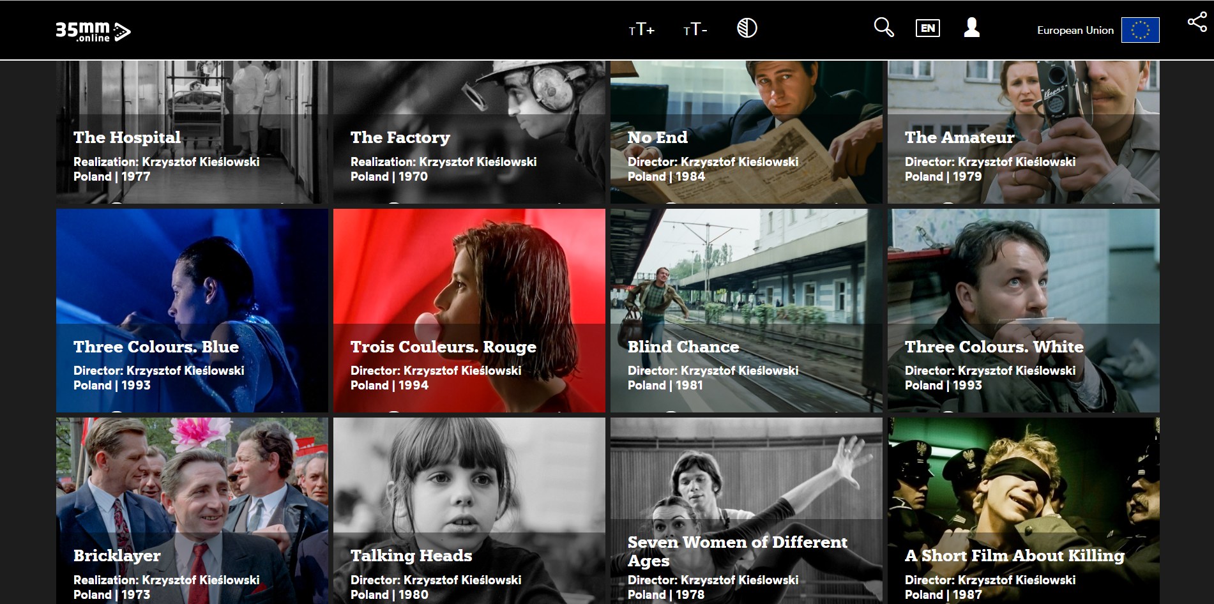The width and height of the screenshot is (1214, 604).
Task: Click the "Blind Chance" title text
Action: coord(683,347)
